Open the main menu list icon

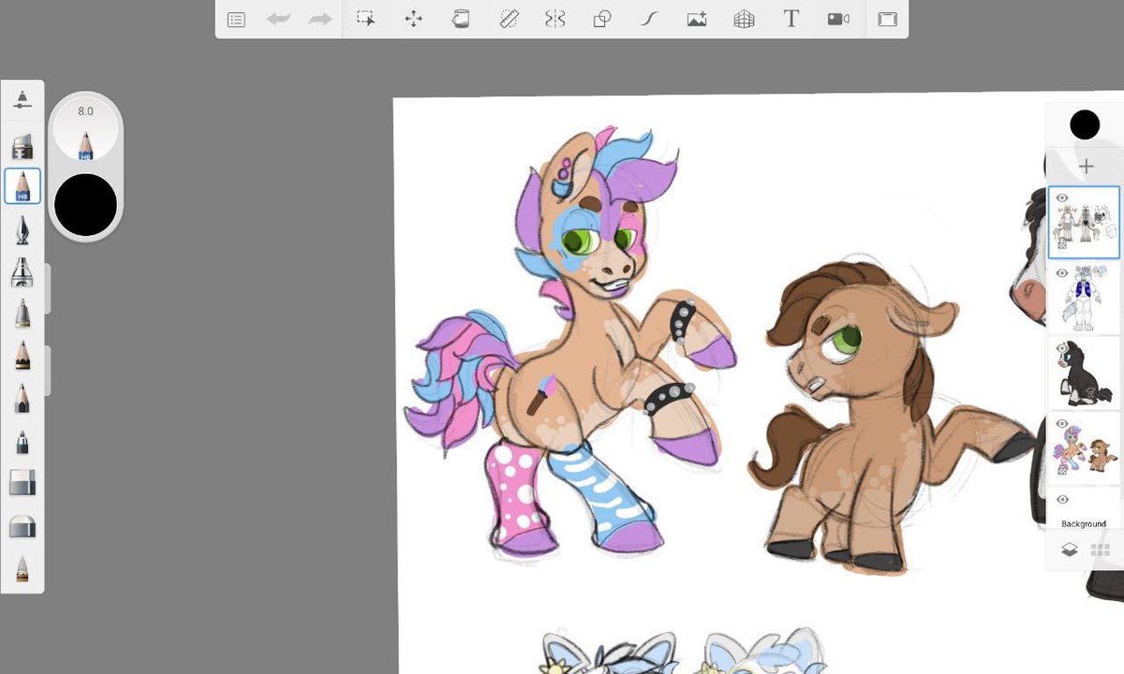[236, 20]
